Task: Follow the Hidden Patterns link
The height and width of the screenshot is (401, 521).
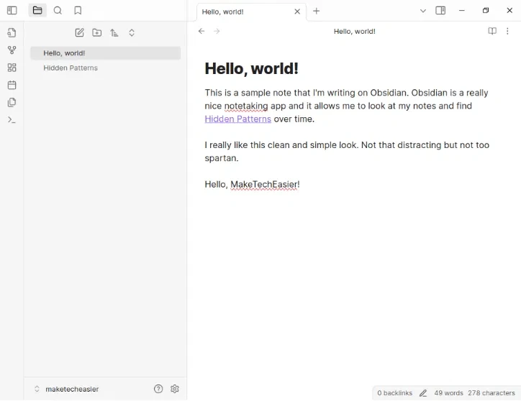Action: [237, 119]
